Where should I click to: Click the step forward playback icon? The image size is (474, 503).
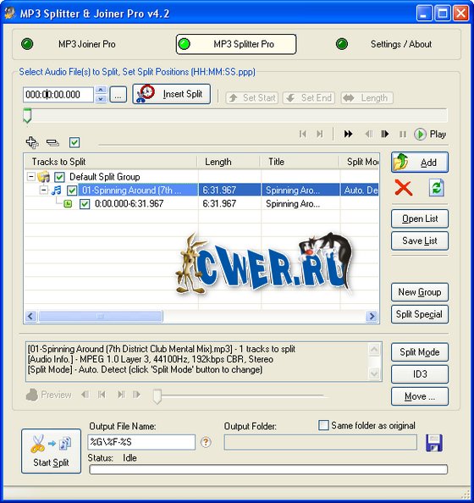pos(385,134)
